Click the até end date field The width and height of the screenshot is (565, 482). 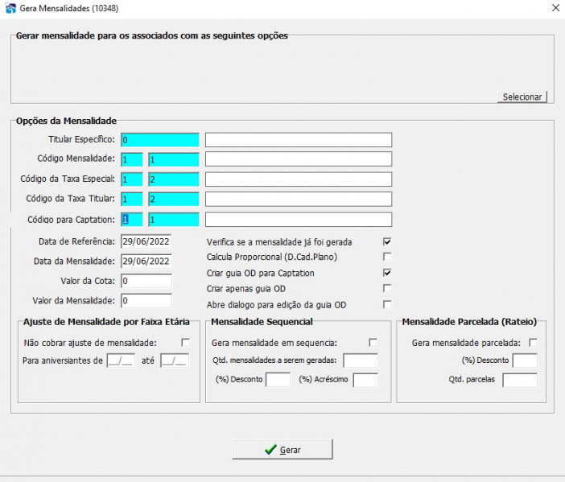[x=175, y=360]
